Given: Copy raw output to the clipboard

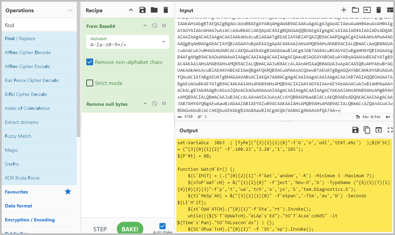Looking at the screenshot, I should pos(367,130).
